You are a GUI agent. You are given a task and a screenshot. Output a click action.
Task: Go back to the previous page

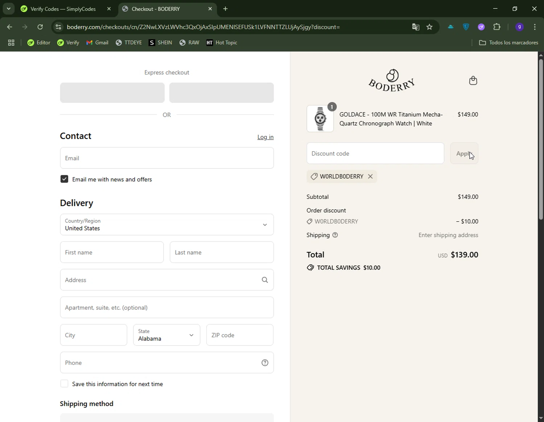coord(10,27)
